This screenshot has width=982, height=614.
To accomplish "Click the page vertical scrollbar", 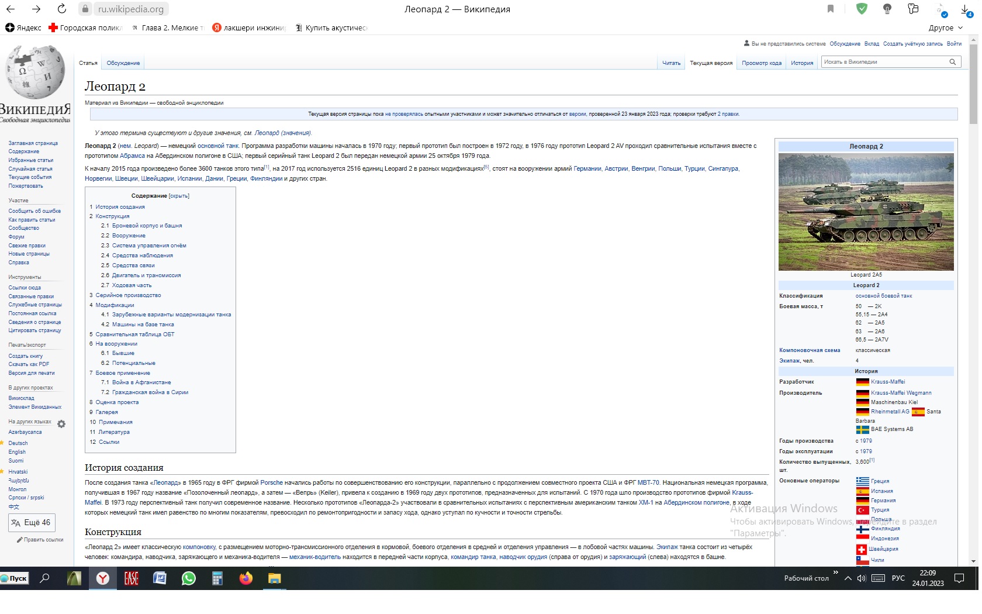I will click(x=973, y=85).
